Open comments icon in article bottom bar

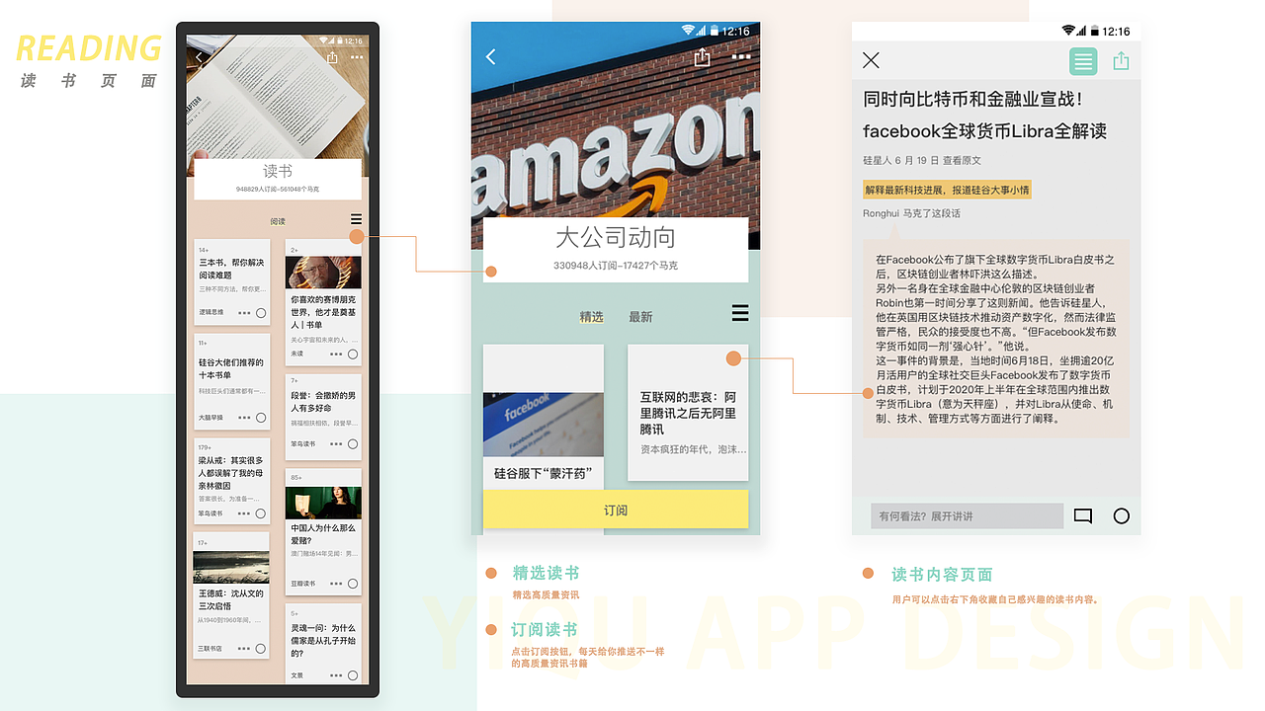click(x=1083, y=515)
